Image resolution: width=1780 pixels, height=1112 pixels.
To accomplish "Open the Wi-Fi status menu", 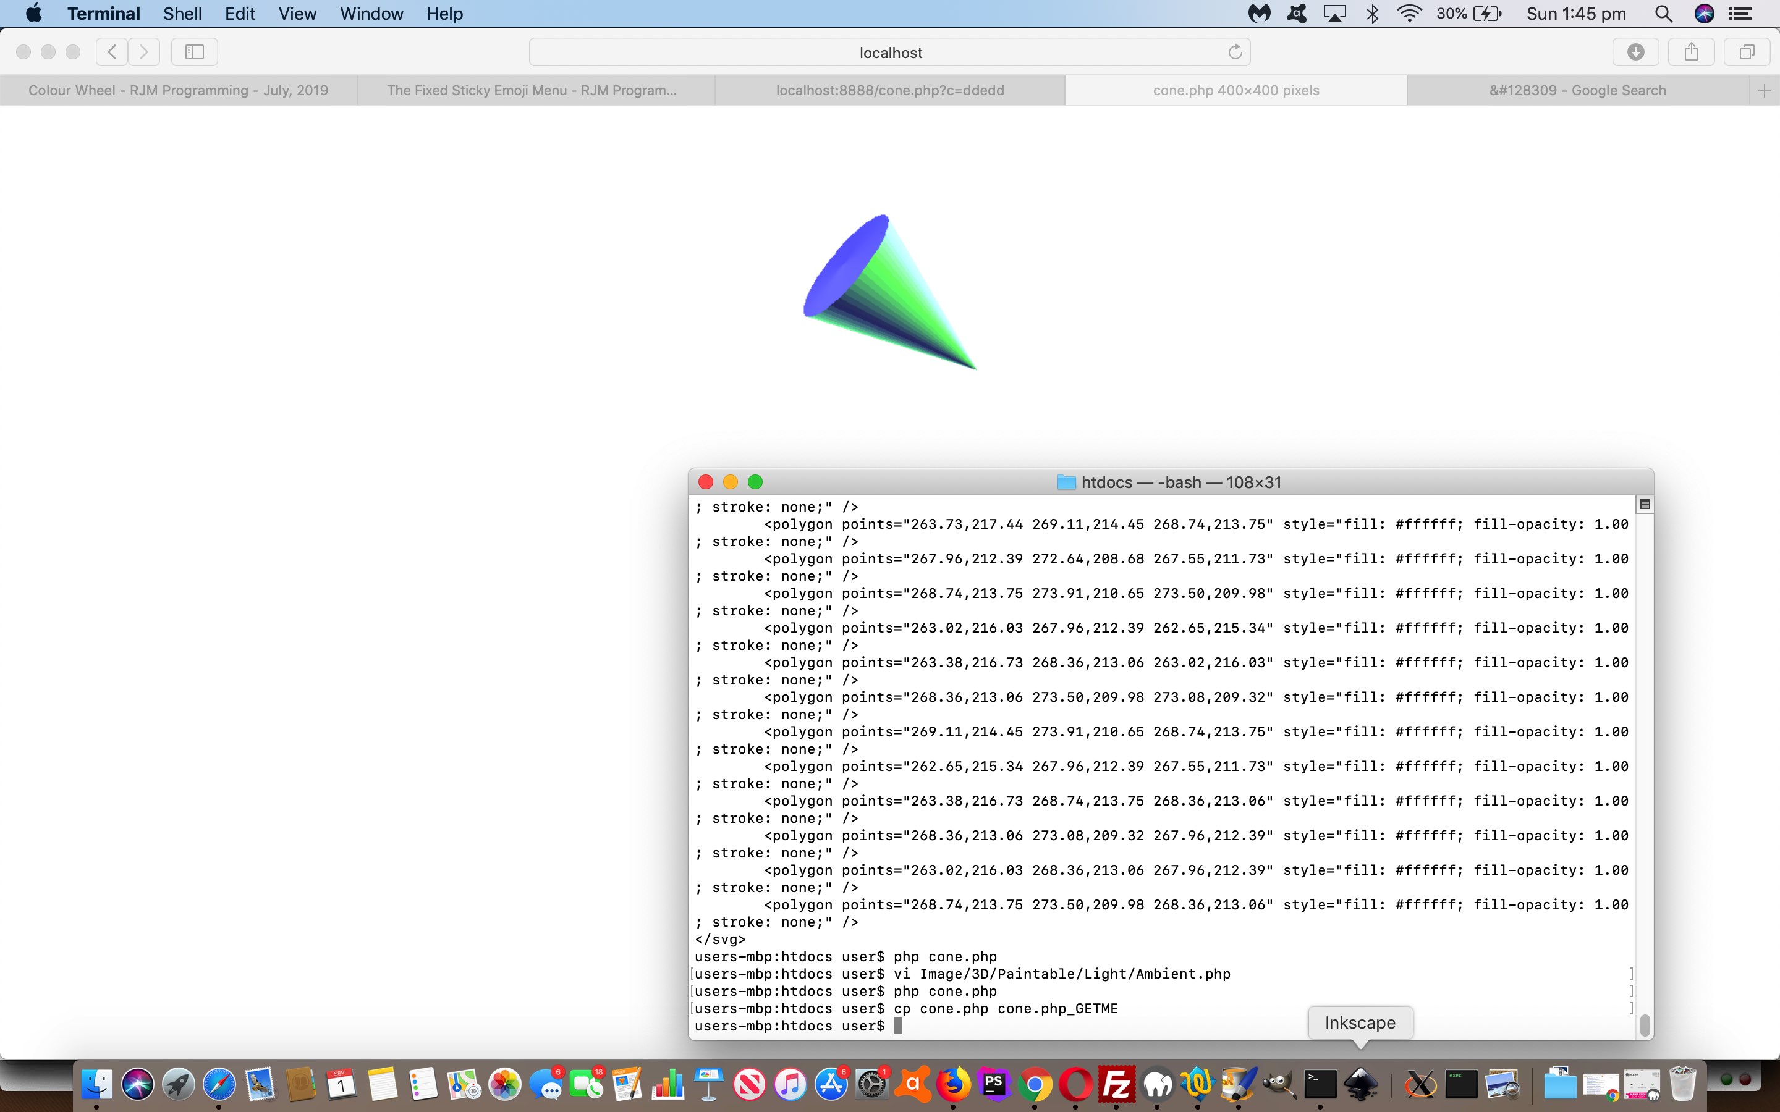I will pos(1409,13).
